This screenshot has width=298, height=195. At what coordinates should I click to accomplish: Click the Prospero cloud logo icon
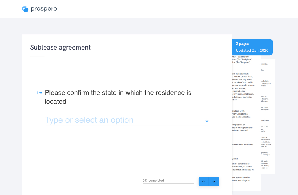point(25,9)
